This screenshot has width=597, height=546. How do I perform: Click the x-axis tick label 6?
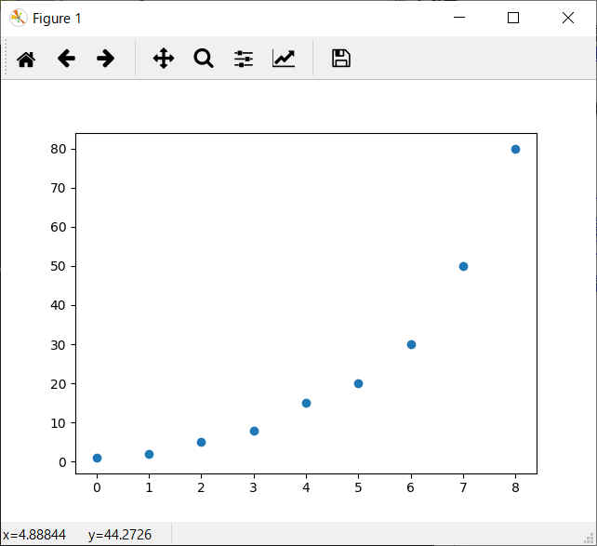(x=410, y=487)
